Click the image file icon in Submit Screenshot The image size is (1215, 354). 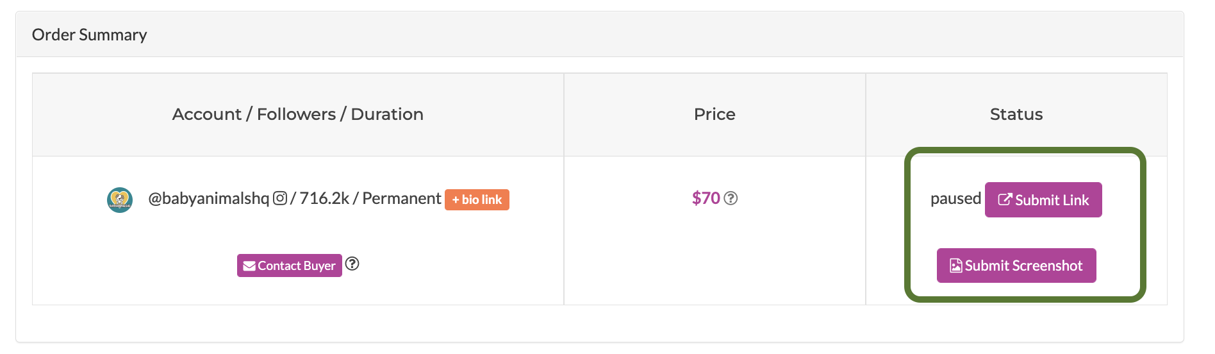point(955,265)
